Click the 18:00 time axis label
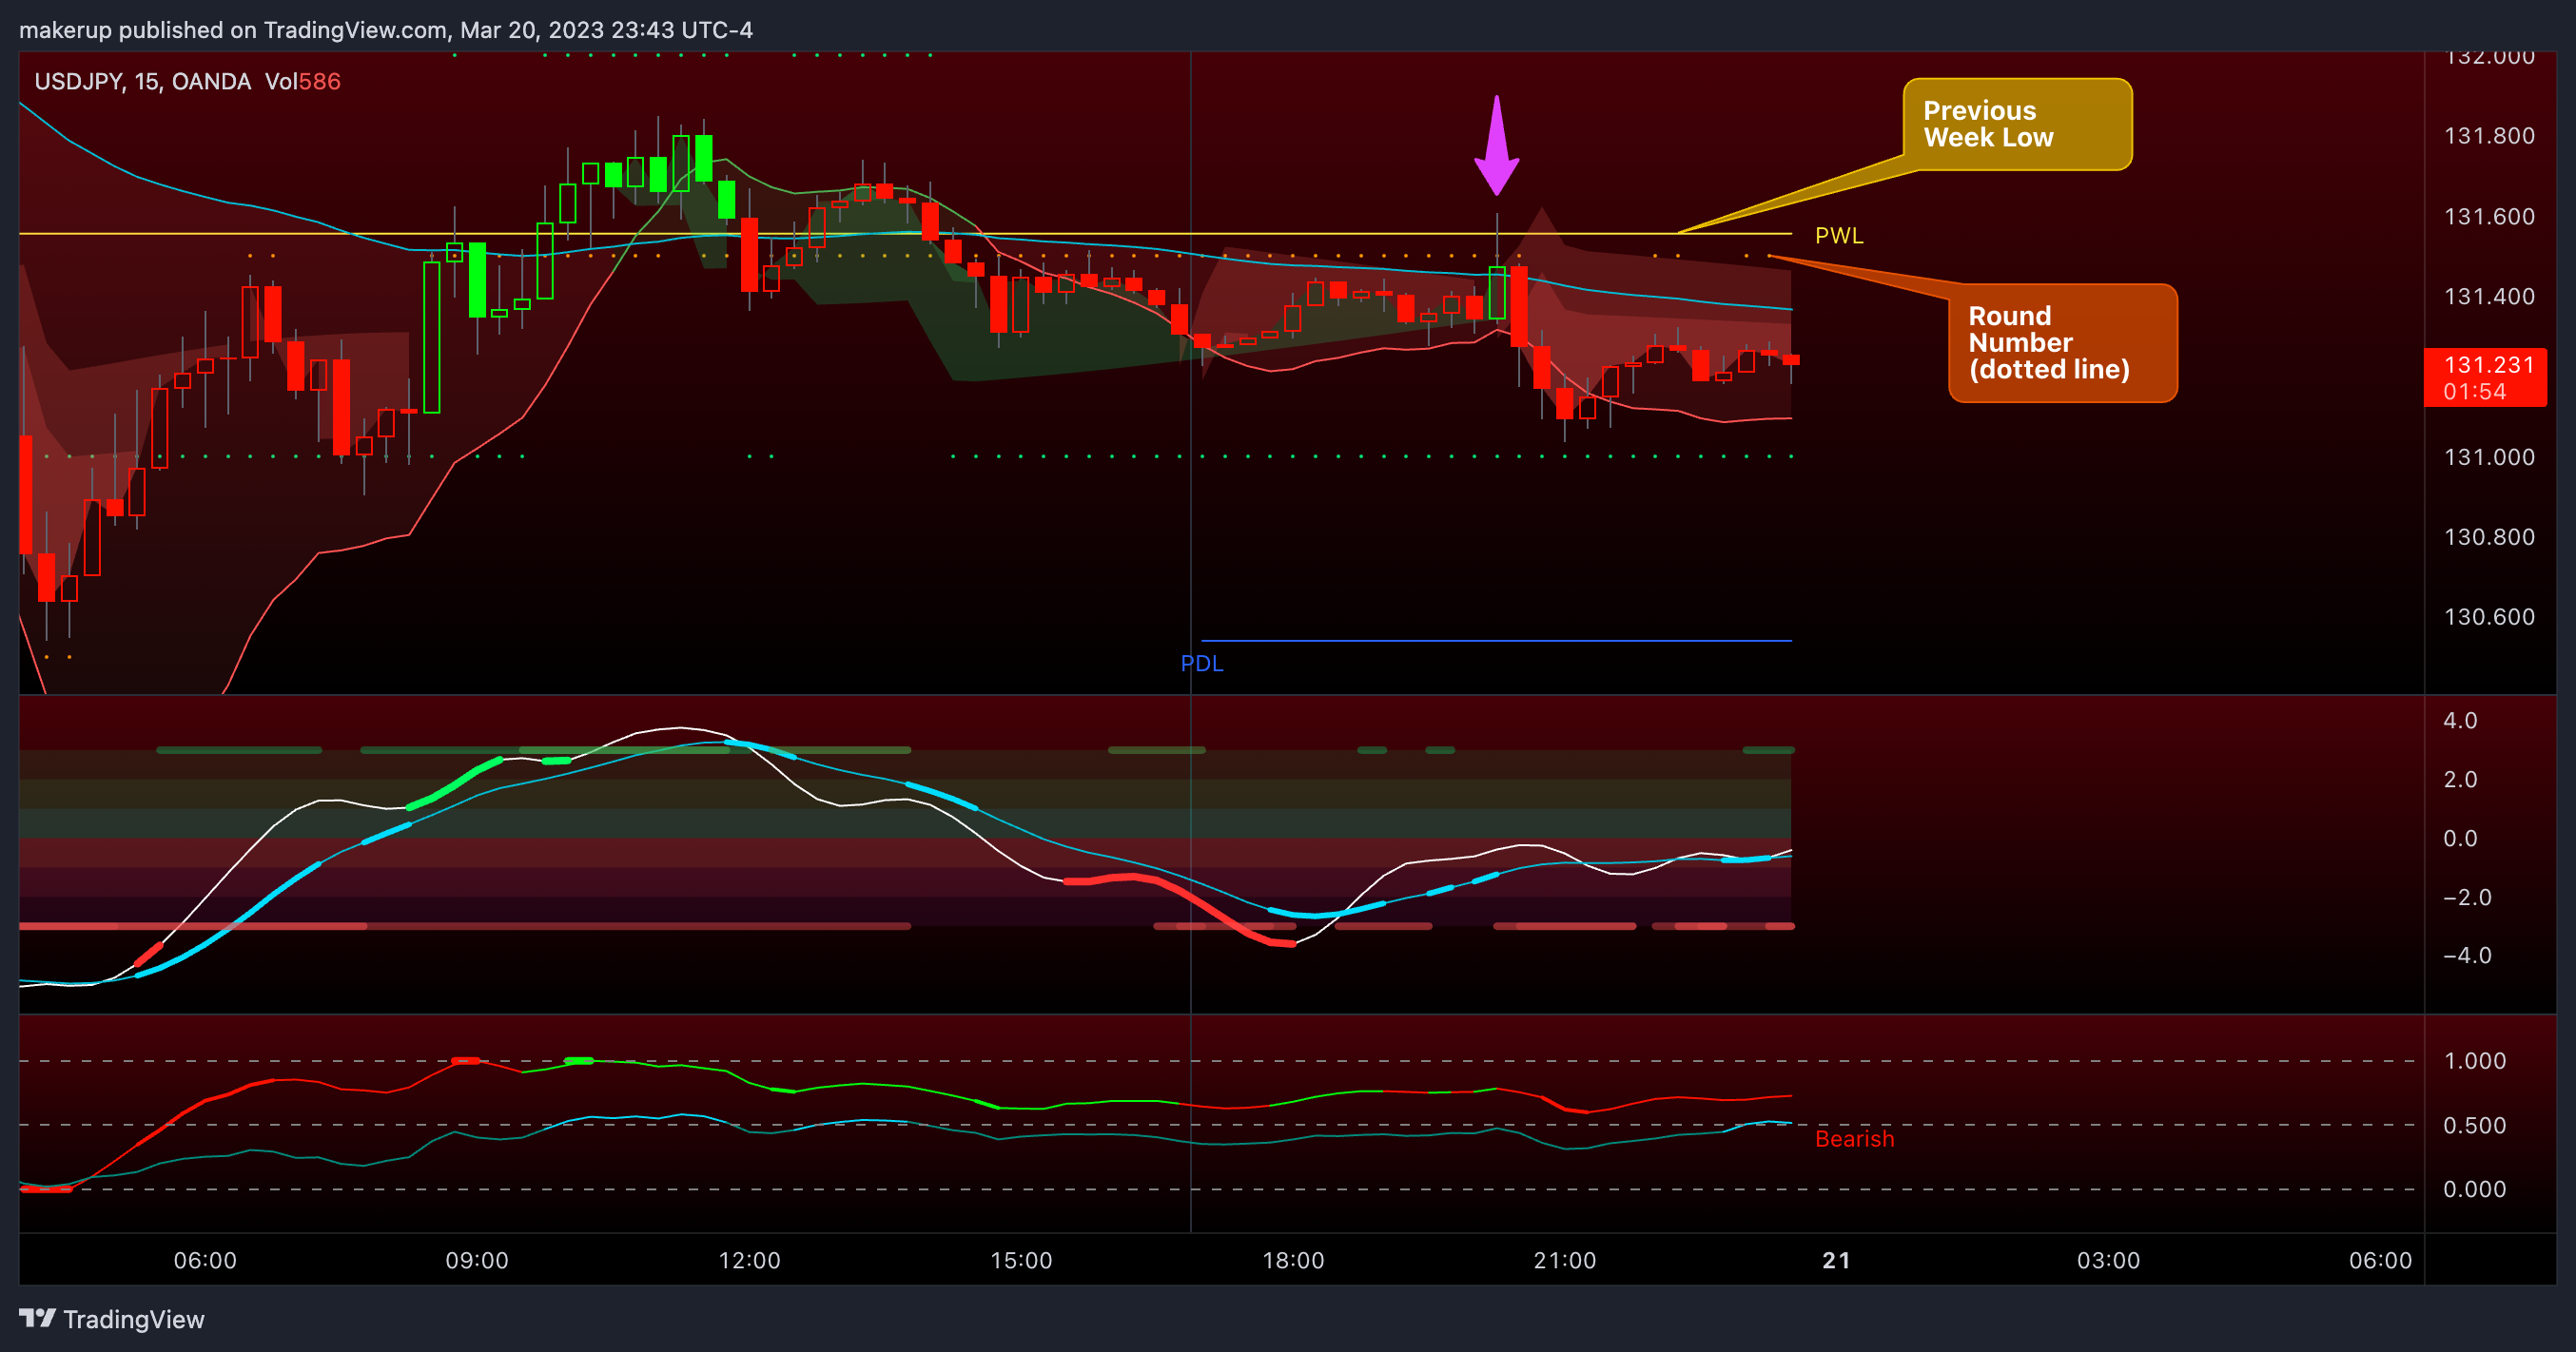This screenshot has width=2576, height=1352. pyautogui.click(x=1293, y=1260)
